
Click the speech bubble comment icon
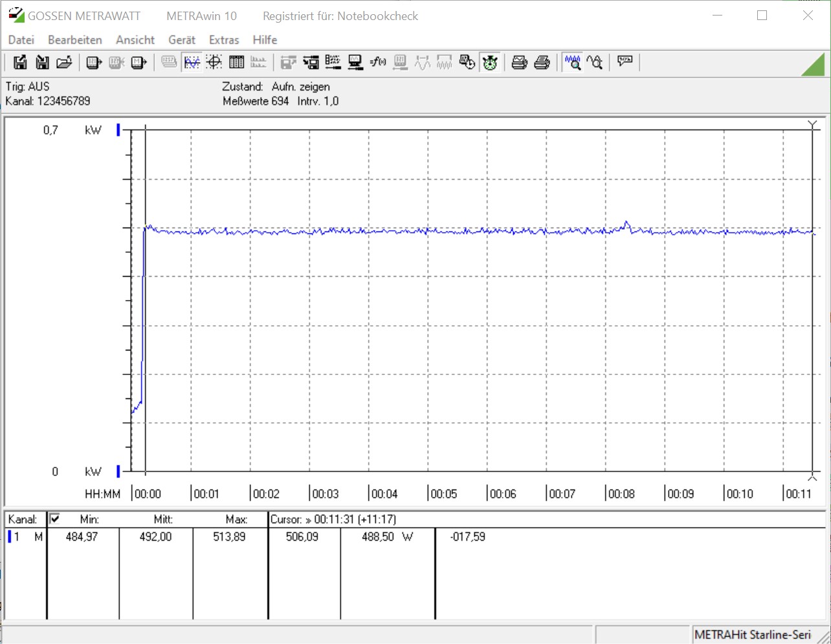coord(625,61)
